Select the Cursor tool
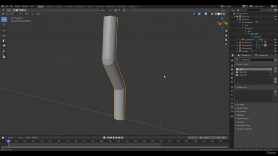This screenshot has width=278, height=156. pos(4,24)
